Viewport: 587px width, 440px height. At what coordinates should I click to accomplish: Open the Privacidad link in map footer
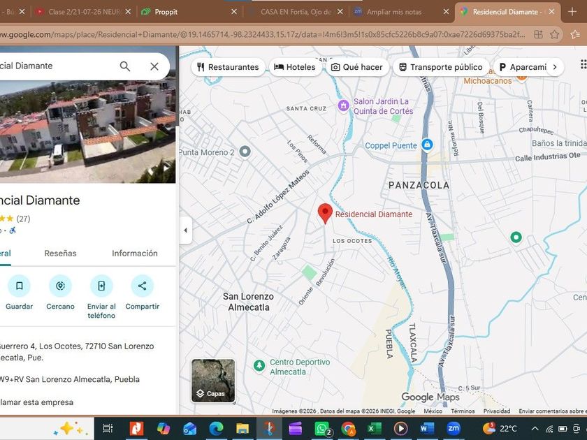pyautogui.click(x=497, y=411)
